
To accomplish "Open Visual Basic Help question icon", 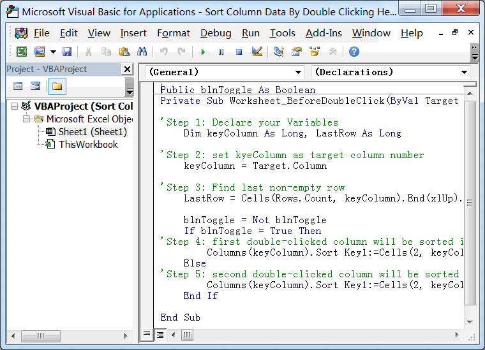I will (354, 52).
